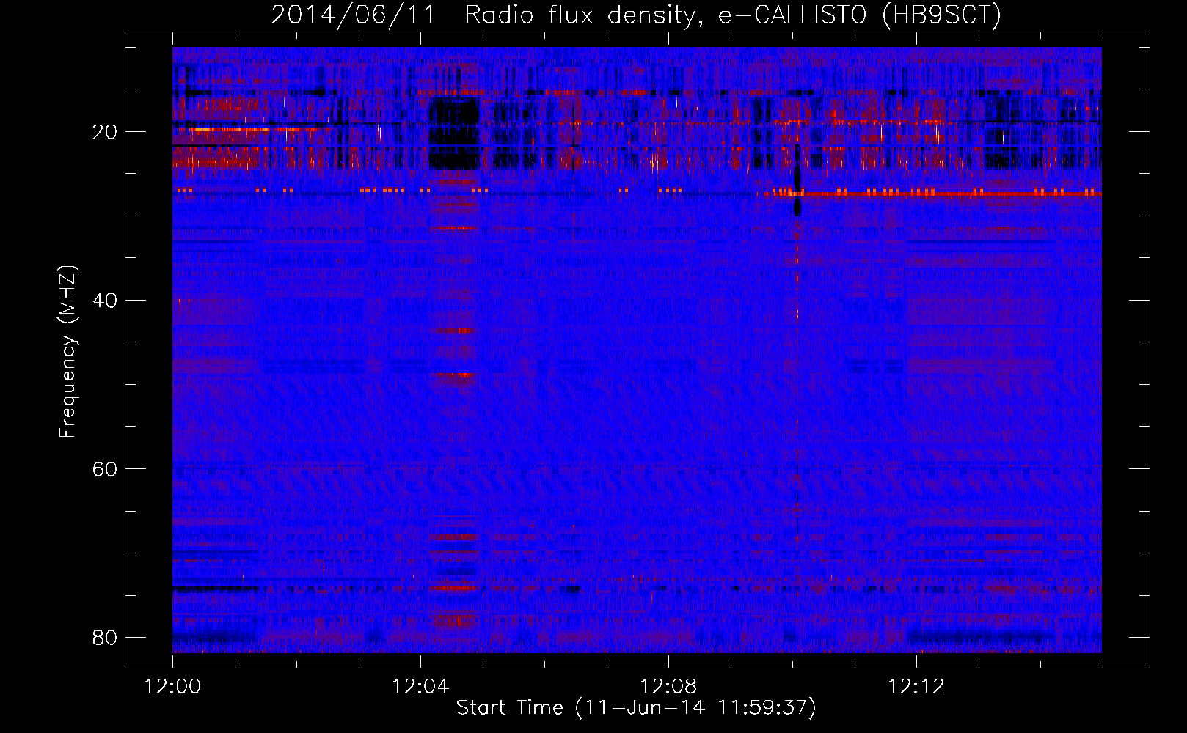Click the 12:00 time axis tick label
This screenshot has width=1187, height=733.
[172, 687]
